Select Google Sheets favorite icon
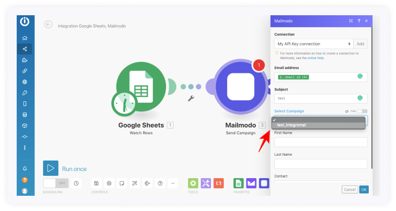 [239, 183]
